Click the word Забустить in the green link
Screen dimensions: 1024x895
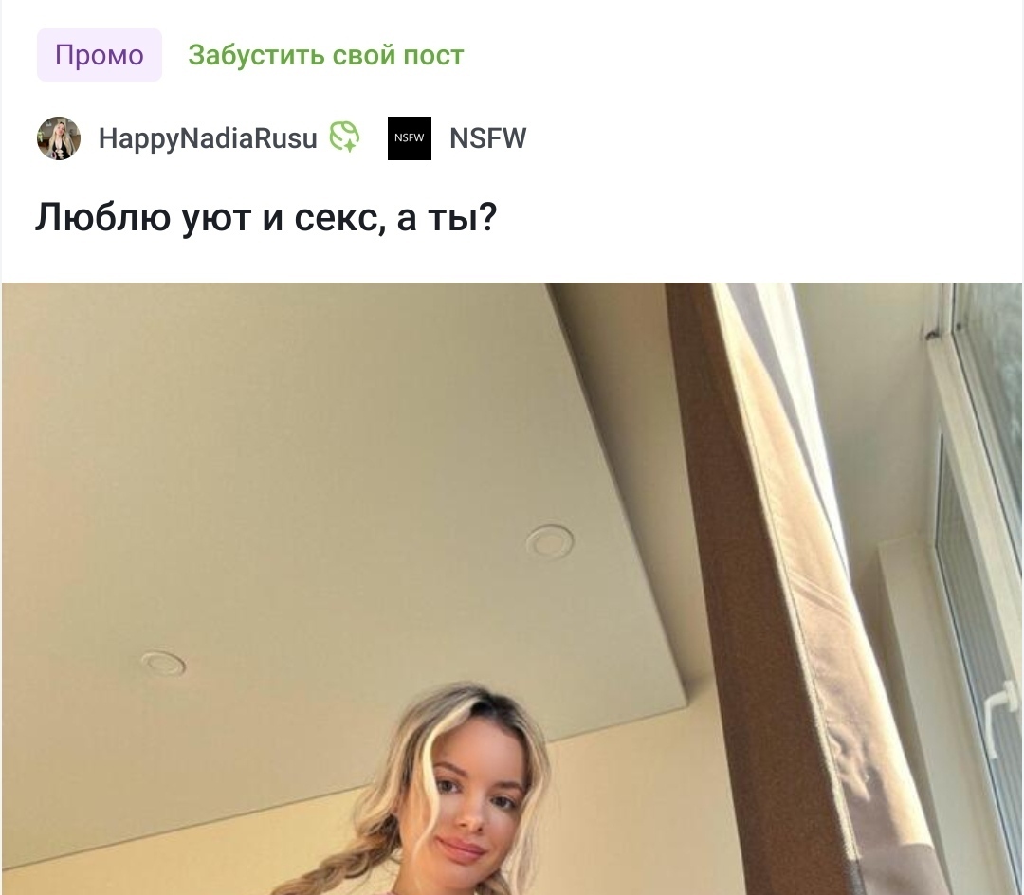[x=256, y=56]
